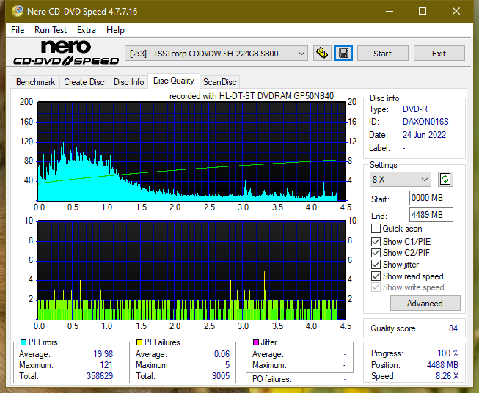Open the Advanced settings button
The image size is (479, 393).
[x=425, y=304]
